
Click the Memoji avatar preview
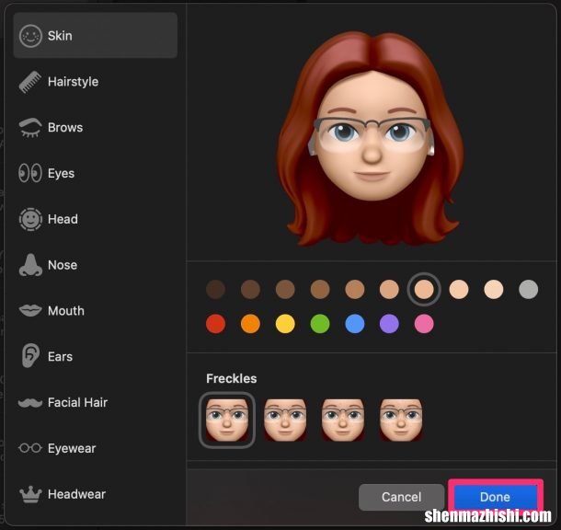tap(372, 140)
